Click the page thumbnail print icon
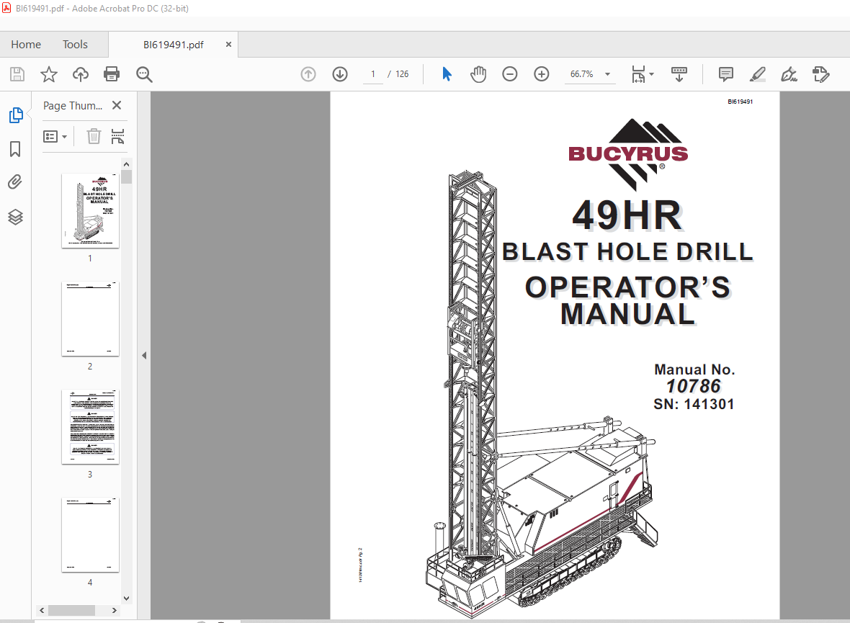The height and width of the screenshot is (623, 850). pyautogui.click(x=117, y=136)
